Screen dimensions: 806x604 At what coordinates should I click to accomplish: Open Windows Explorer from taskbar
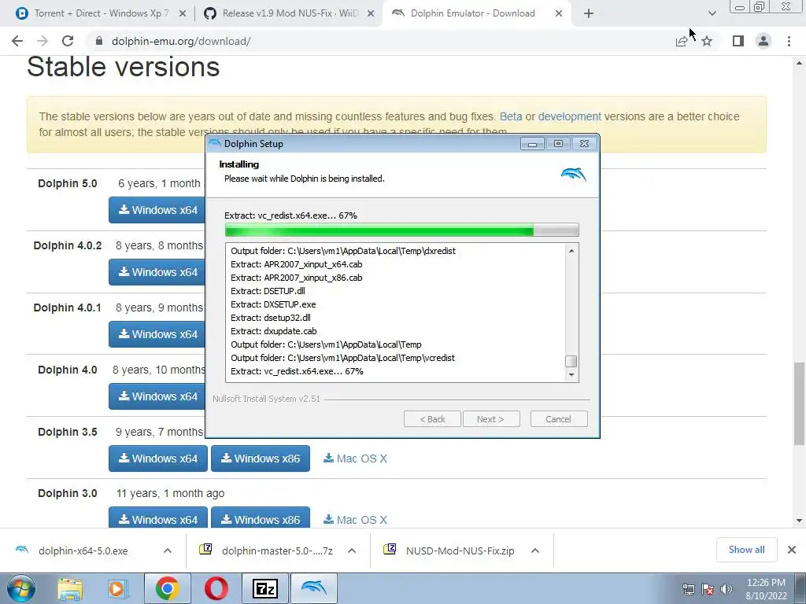[x=70, y=588]
